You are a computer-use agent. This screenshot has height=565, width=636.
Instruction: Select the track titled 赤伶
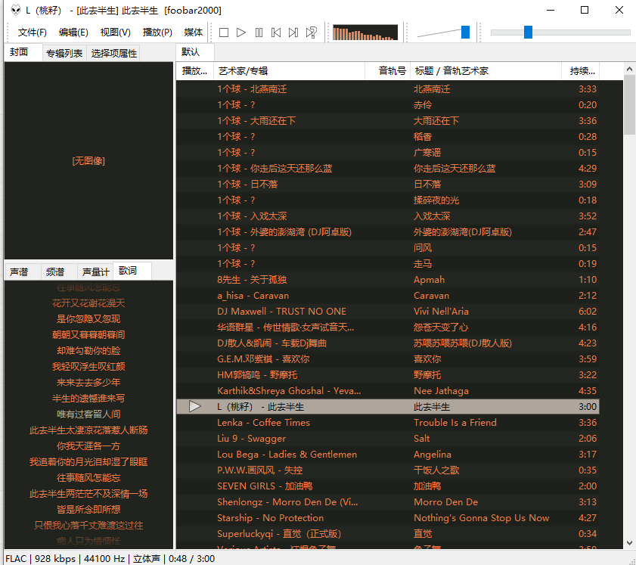388,104
